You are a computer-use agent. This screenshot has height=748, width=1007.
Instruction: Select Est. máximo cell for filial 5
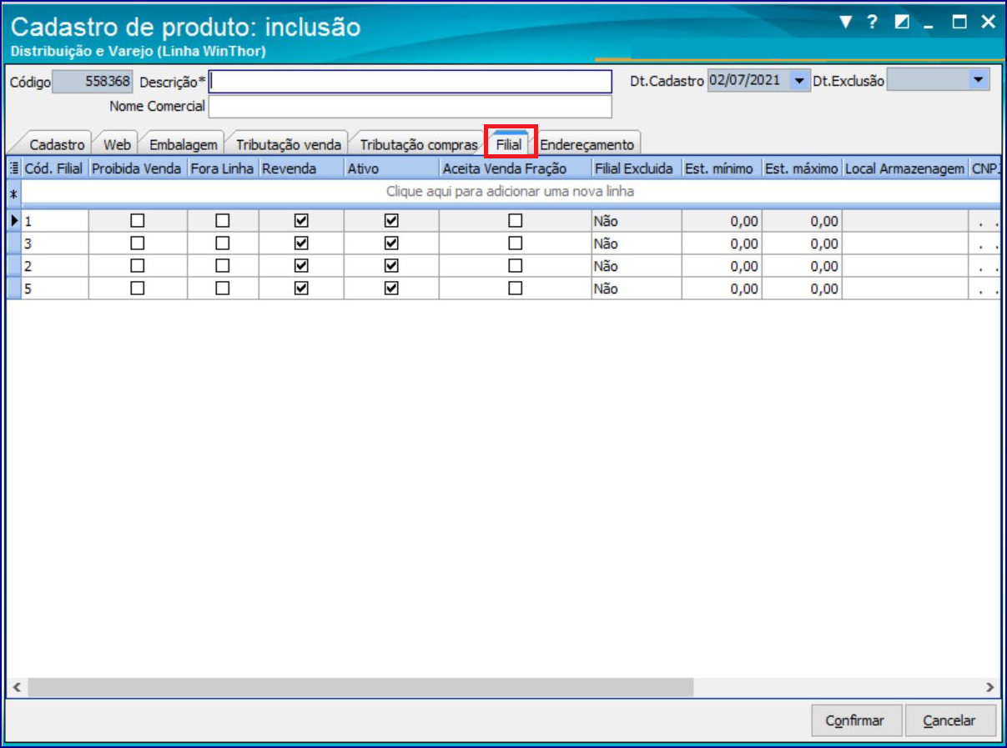click(802, 289)
